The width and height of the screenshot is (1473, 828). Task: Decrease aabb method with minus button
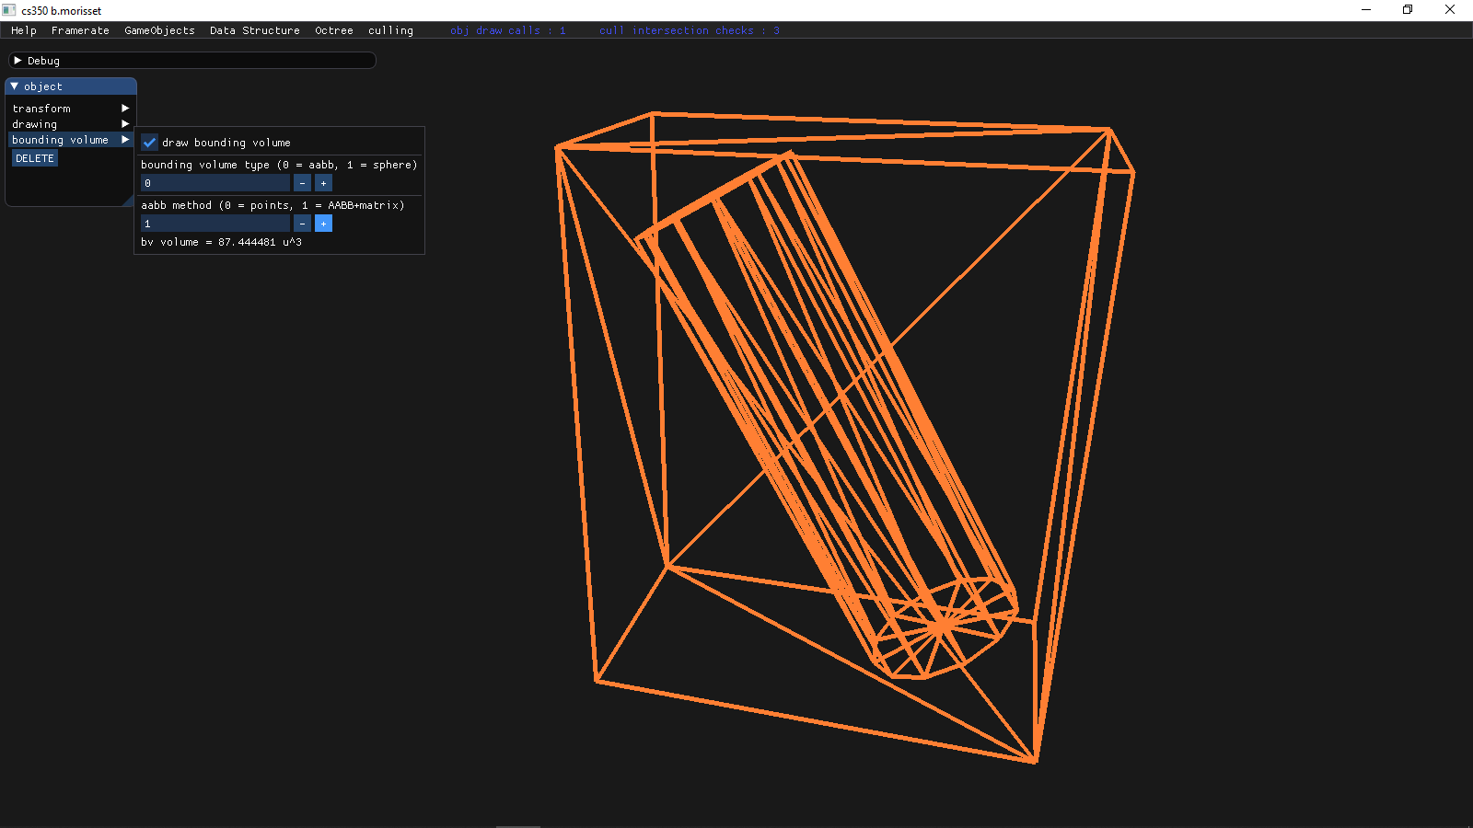(302, 224)
